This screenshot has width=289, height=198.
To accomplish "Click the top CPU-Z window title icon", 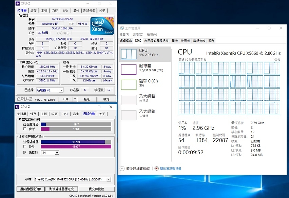I will tap(17, 4).
